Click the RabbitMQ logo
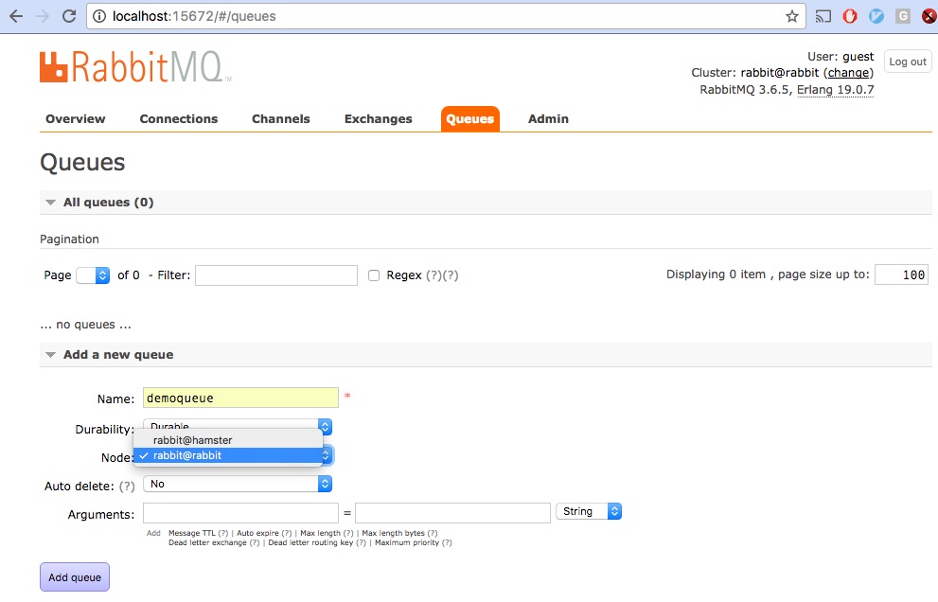The image size is (938, 602). click(x=135, y=66)
